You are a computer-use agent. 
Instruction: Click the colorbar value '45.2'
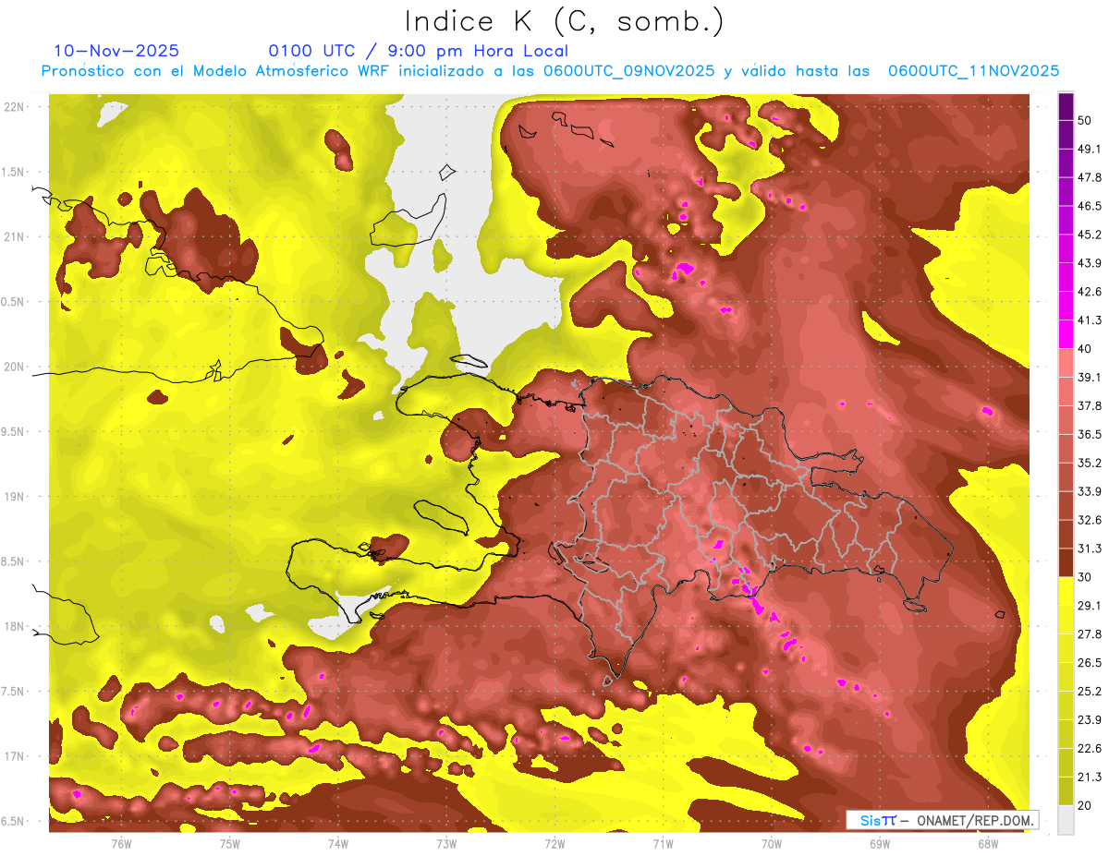pyautogui.click(x=1089, y=235)
